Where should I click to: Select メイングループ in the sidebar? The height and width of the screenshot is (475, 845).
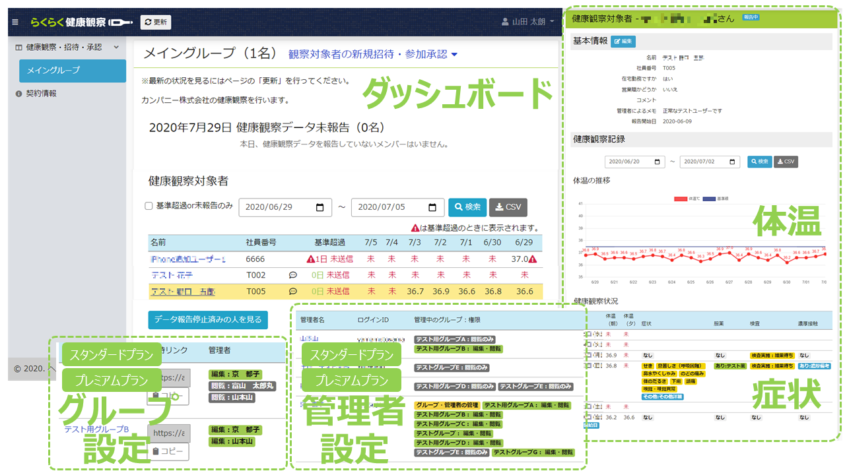tap(73, 71)
